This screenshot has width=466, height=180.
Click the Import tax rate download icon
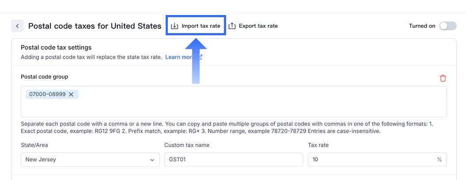click(174, 26)
